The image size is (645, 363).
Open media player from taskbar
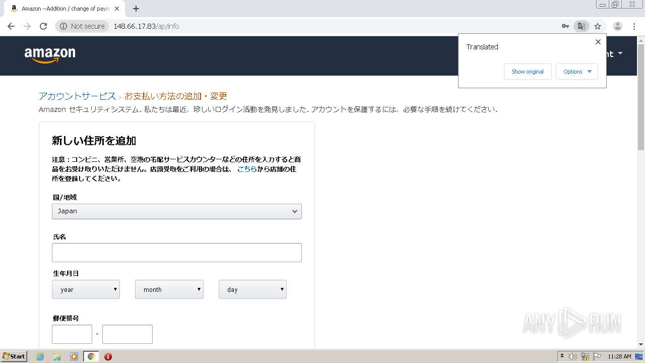74,356
